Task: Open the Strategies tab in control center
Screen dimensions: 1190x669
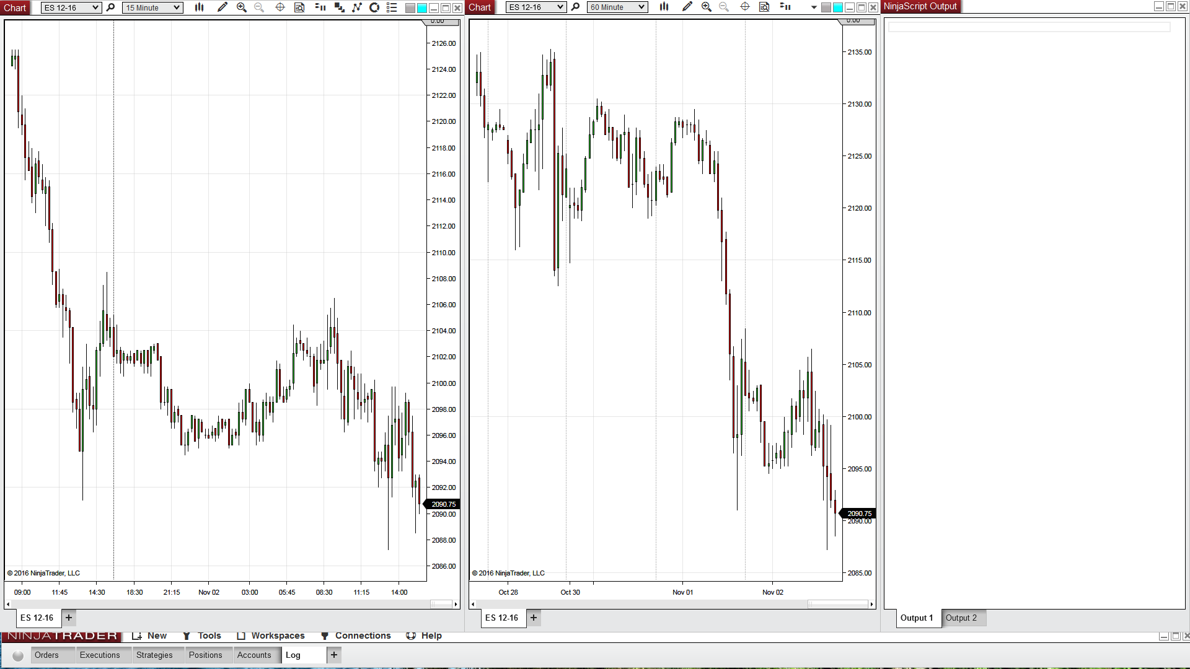Action: click(x=154, y=655)
